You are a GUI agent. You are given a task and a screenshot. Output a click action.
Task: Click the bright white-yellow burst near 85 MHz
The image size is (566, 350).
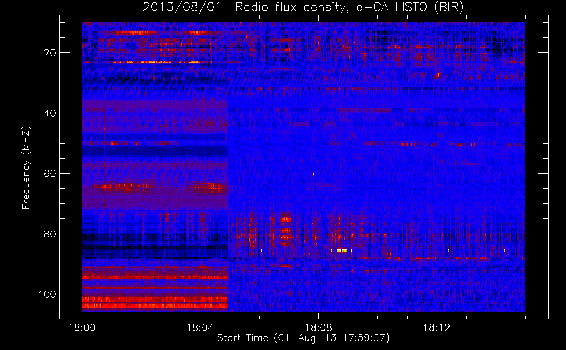click(341, 250)
